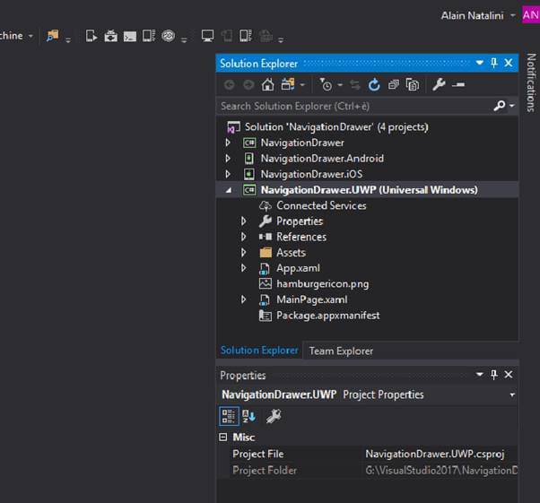This screenshot has width=540, height=503.
Task: Open Property Pages wrench icon
Action: [x=274, y=416]
